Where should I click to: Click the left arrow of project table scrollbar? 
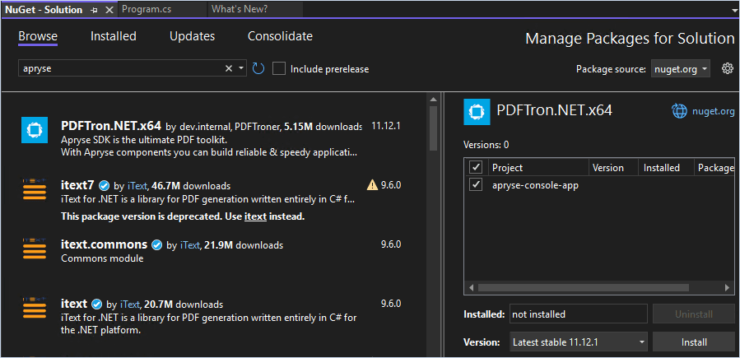click(x=471, y=287)
